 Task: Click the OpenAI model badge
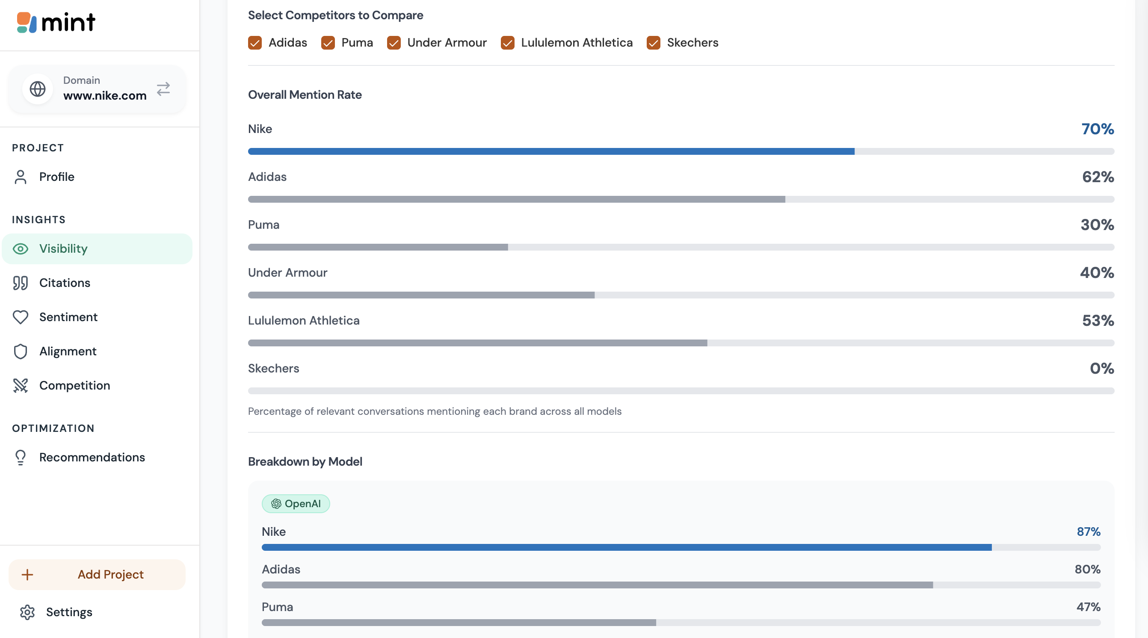point(296,504)
